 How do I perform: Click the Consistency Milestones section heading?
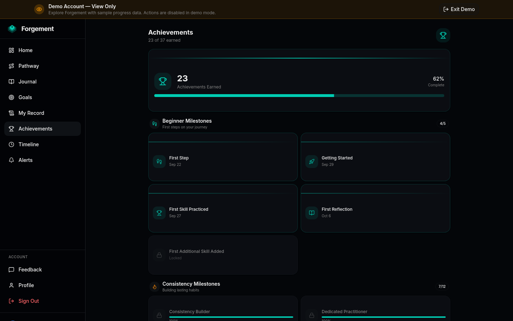[191, 284]
